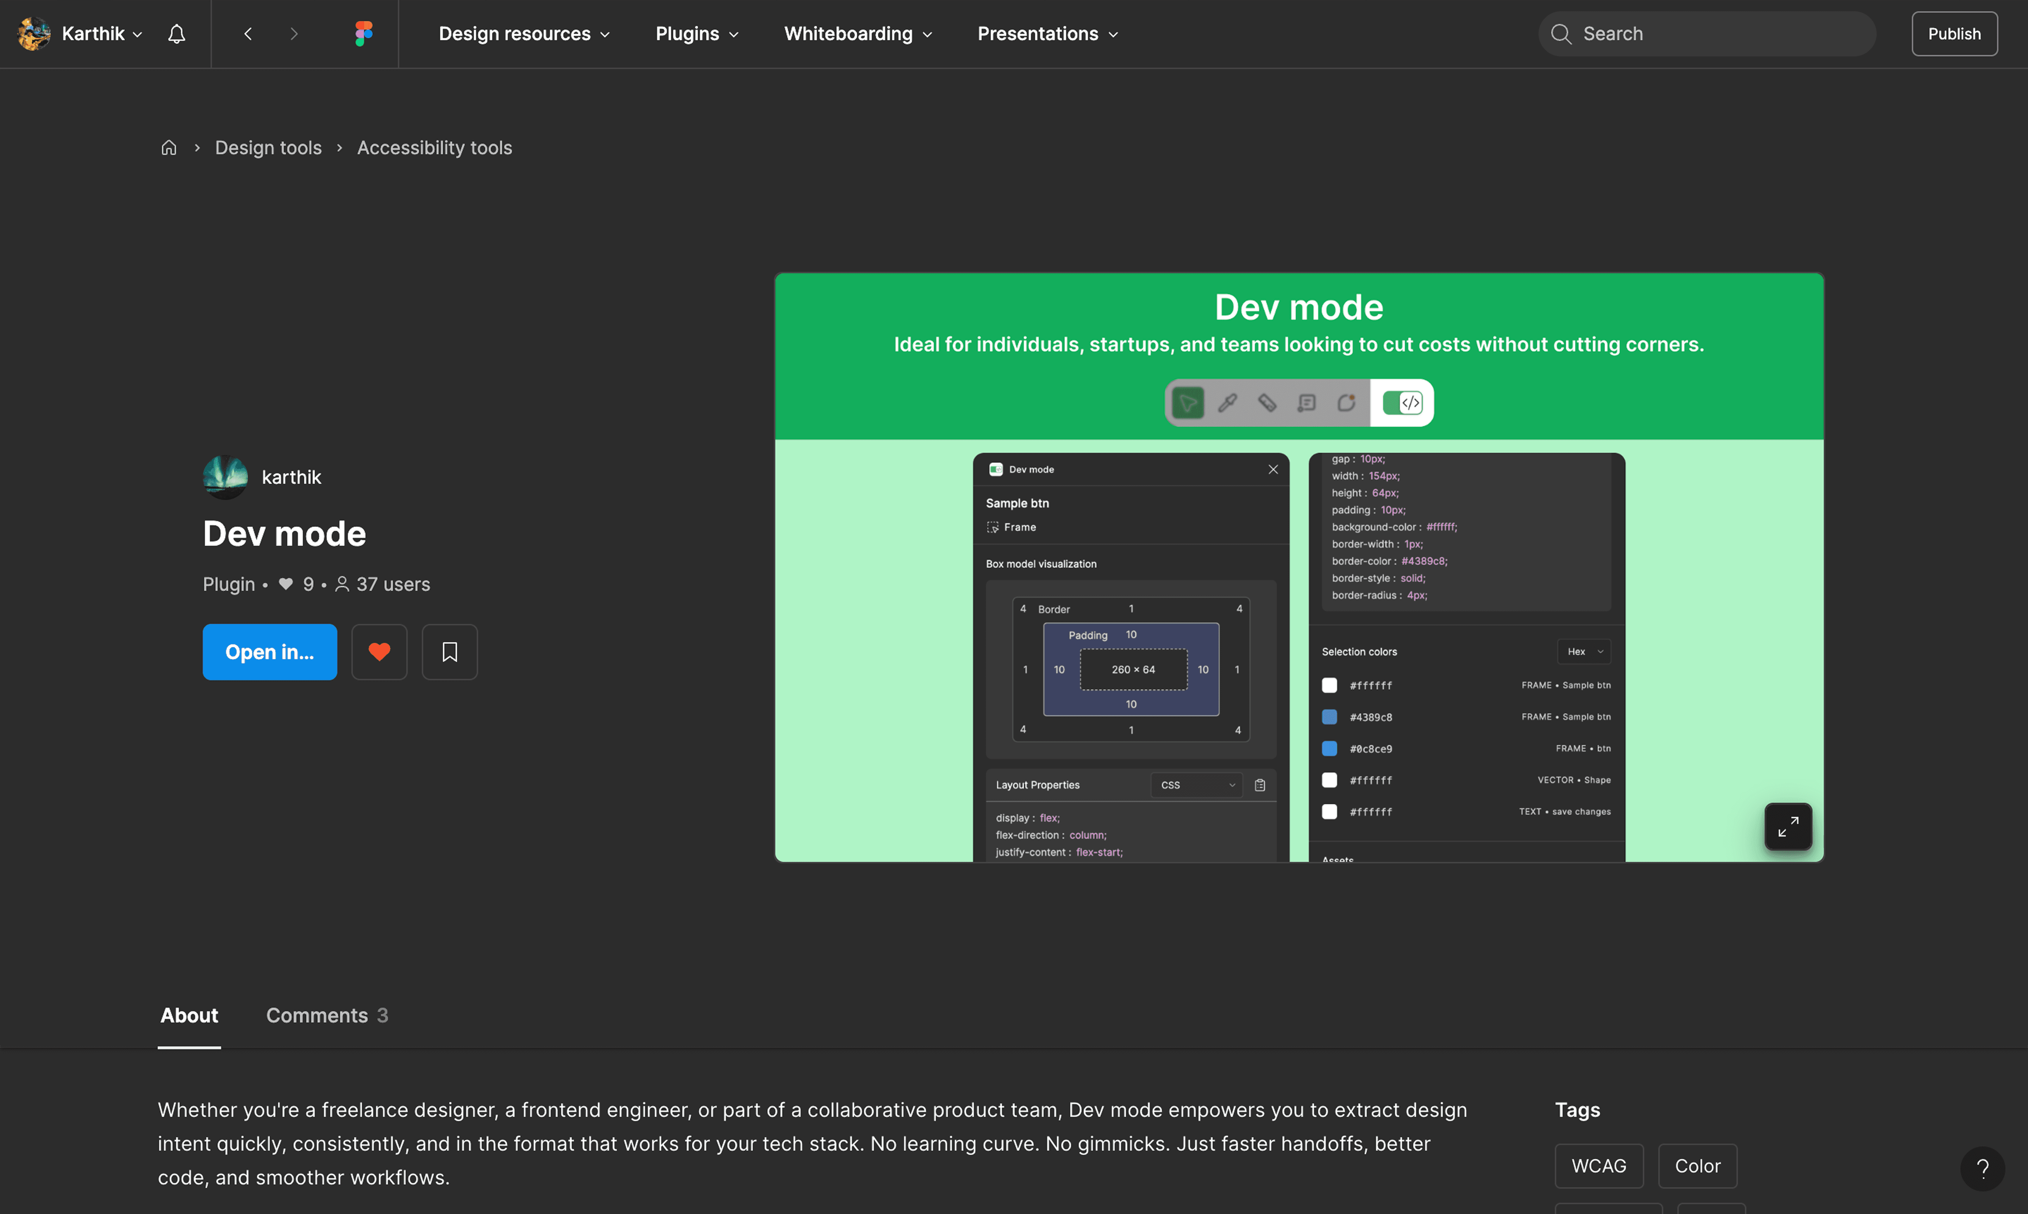Click the karthik author avatar

225,477
